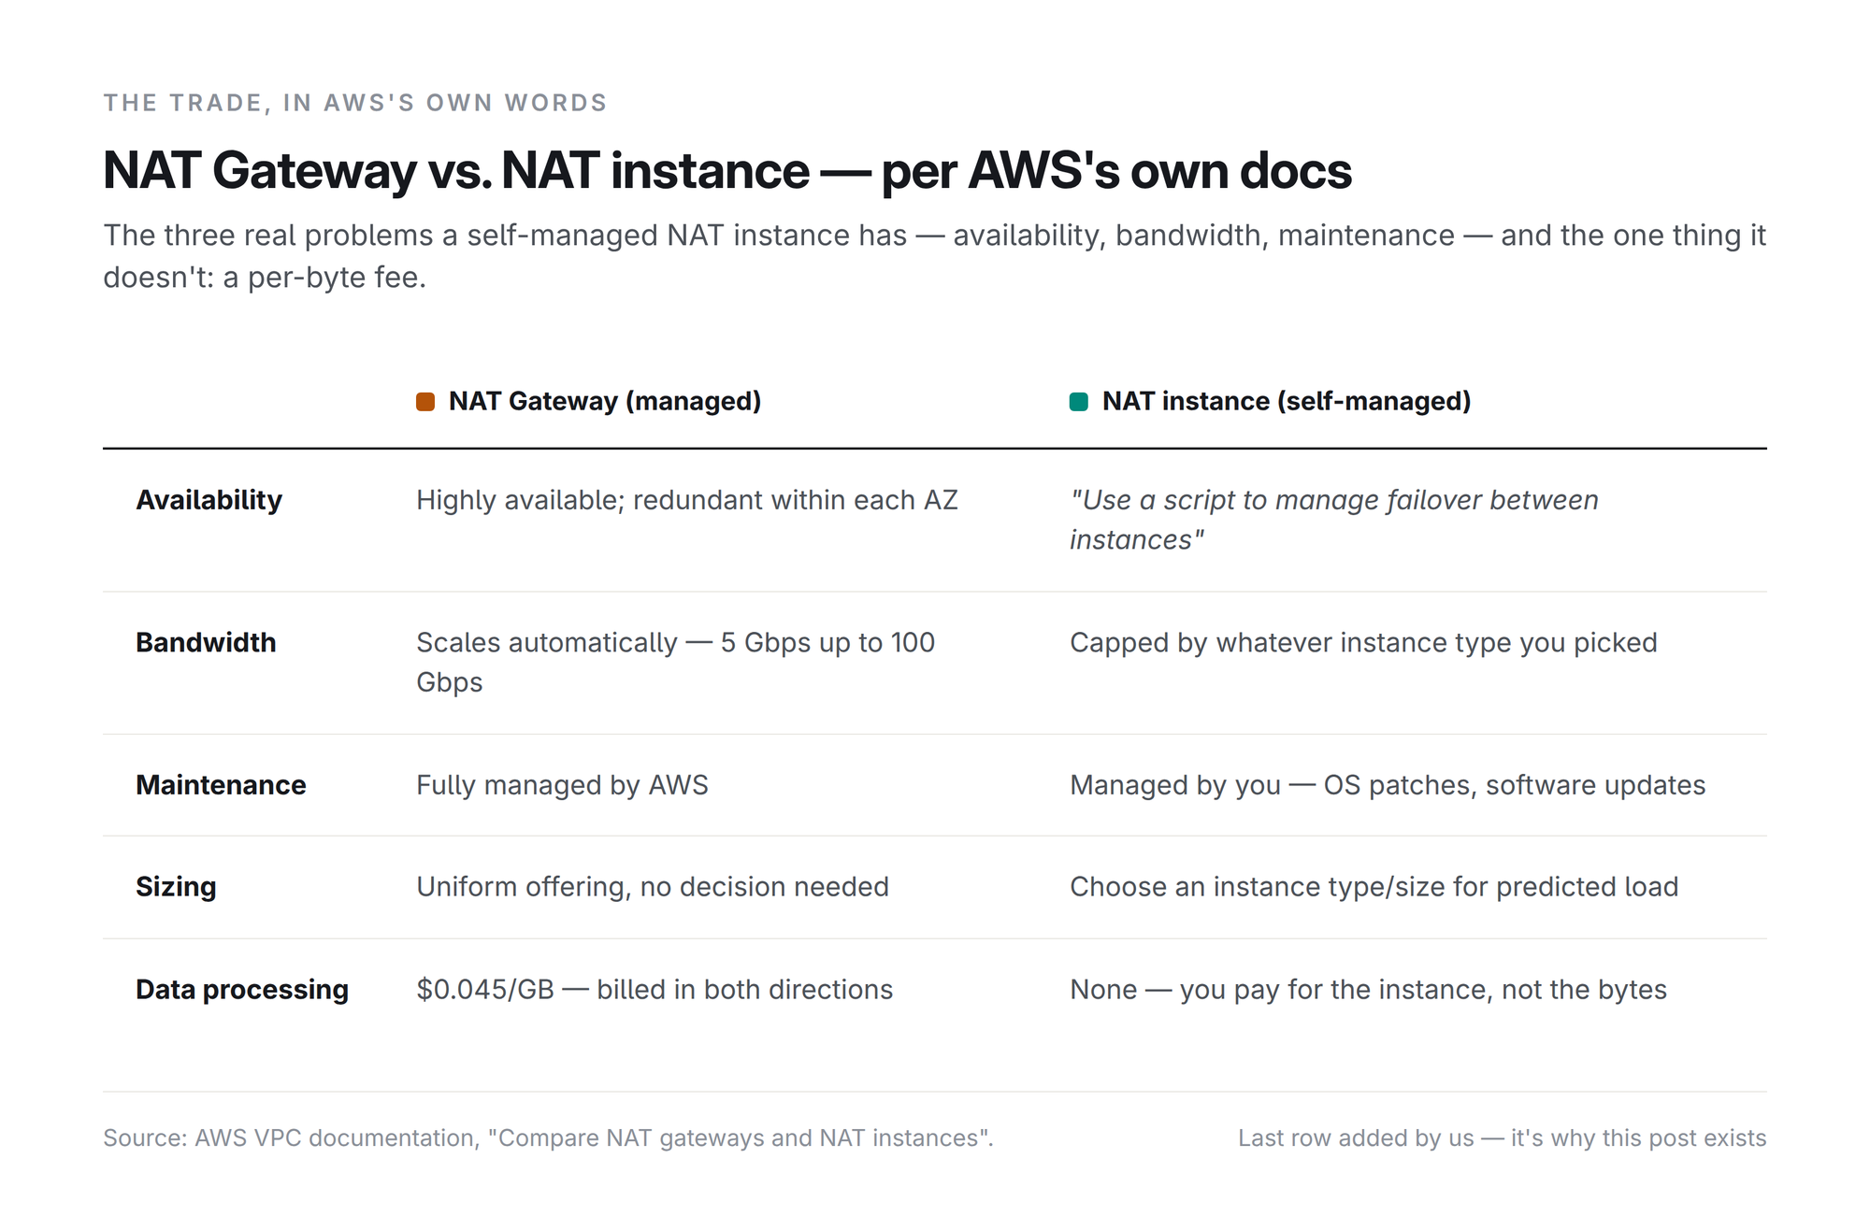This screenshot has height=1230, width=1870.
Task: Click the subtitle starting "The three real problems"
Action: [935, 256]
